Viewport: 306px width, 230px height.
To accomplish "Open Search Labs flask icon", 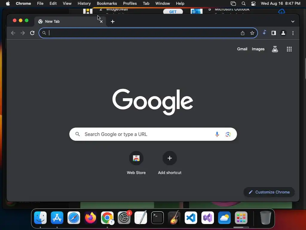I will [x=275, y=49].
